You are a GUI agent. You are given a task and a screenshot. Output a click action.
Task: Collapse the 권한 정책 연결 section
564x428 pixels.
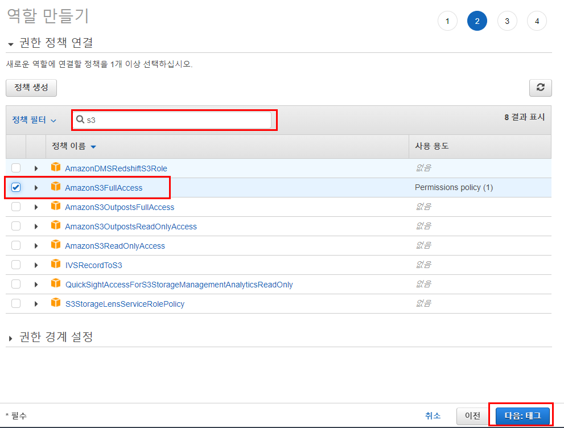click(x=10, y=44)
